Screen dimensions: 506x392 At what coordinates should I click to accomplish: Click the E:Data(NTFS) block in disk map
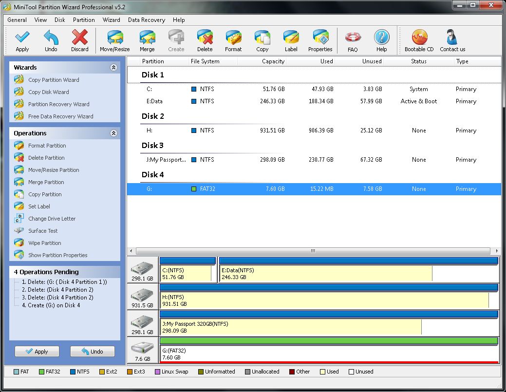tap(358, 270)
